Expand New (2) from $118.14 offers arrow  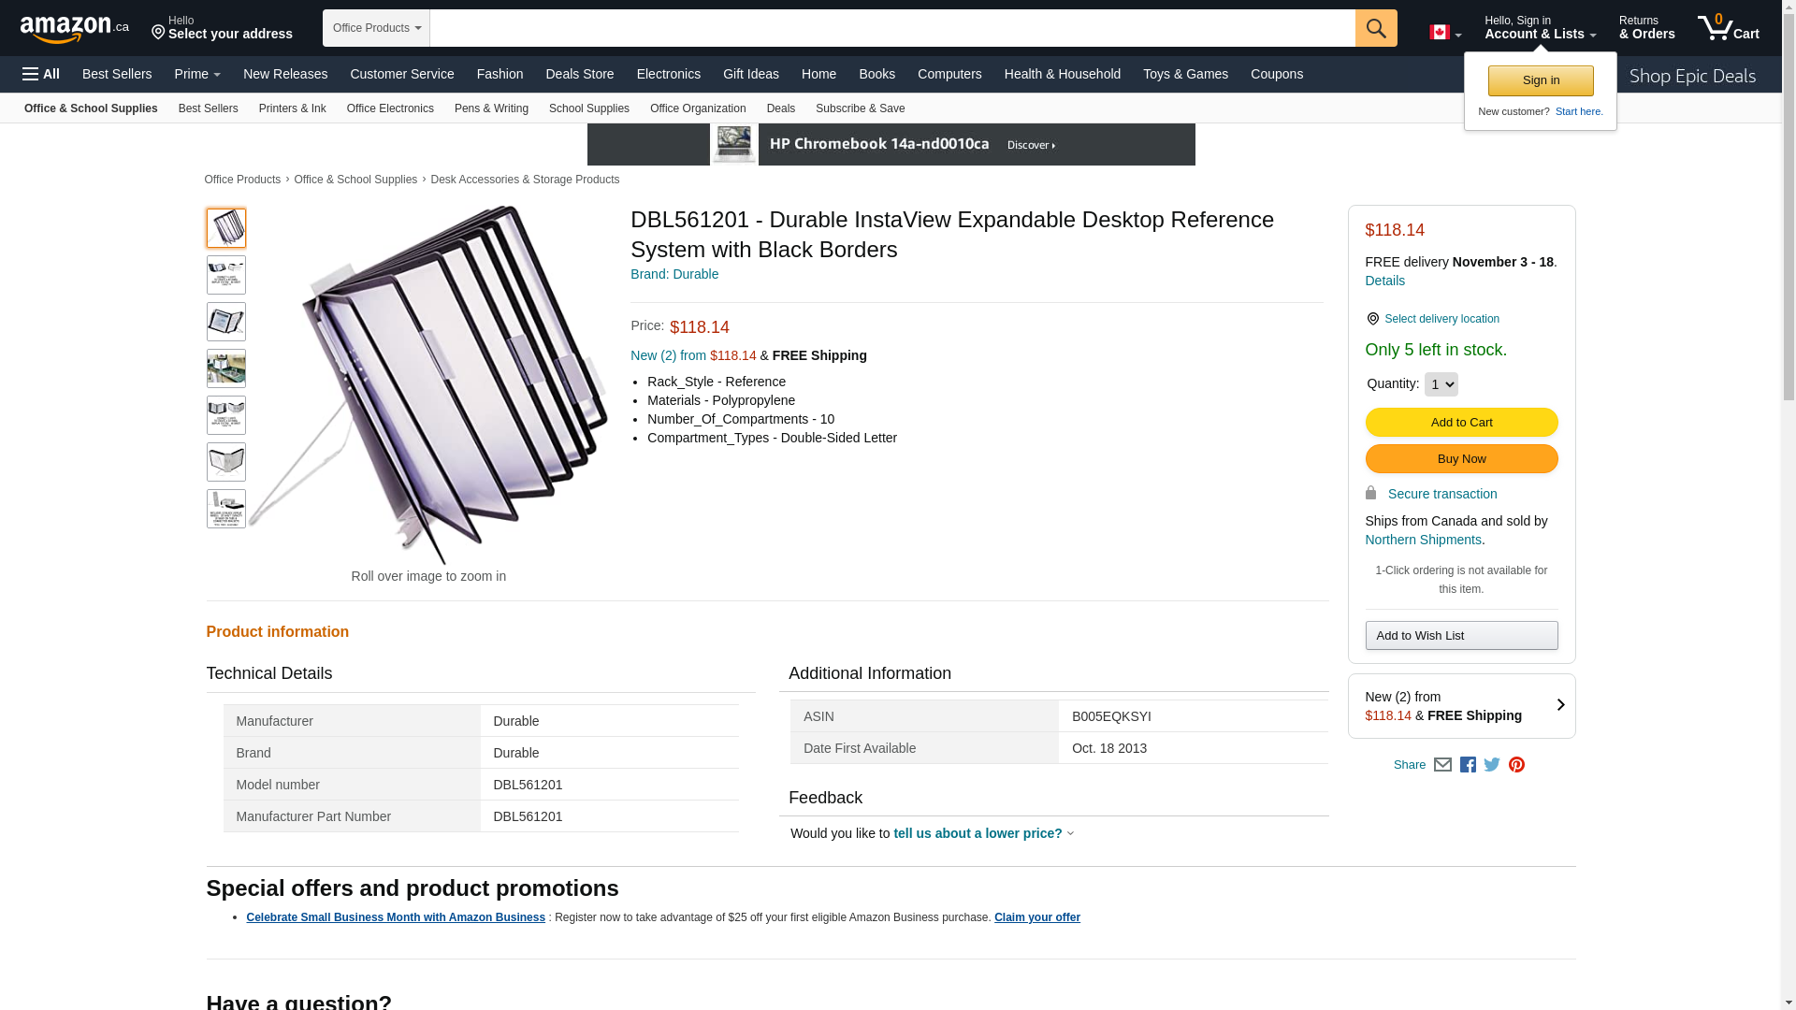click(x=1560, y=705)
